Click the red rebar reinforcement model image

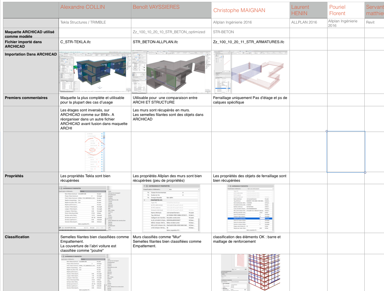(x=251, y=72)
